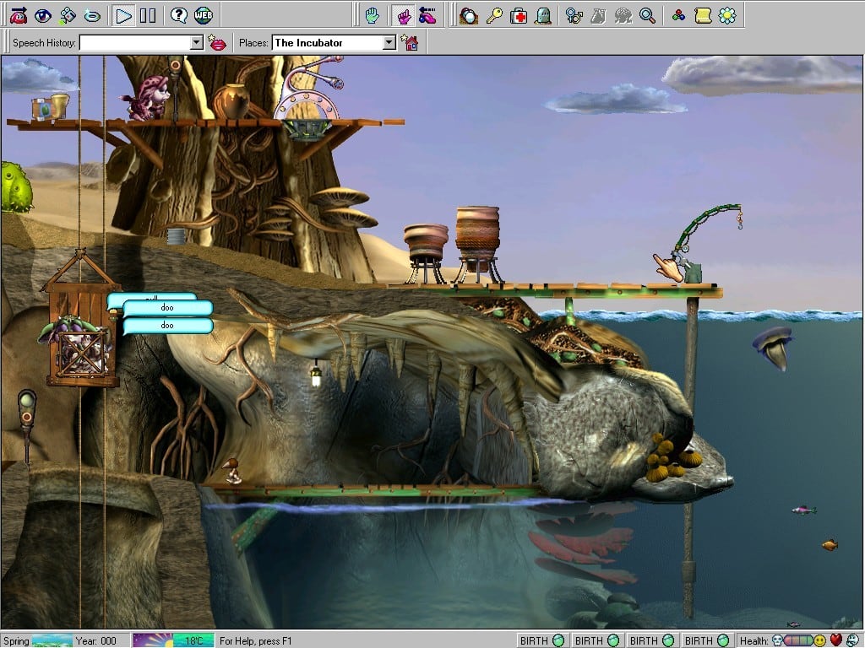
Task: Launch the Observation Kit magnifying glass
Action: pos(647,14)
